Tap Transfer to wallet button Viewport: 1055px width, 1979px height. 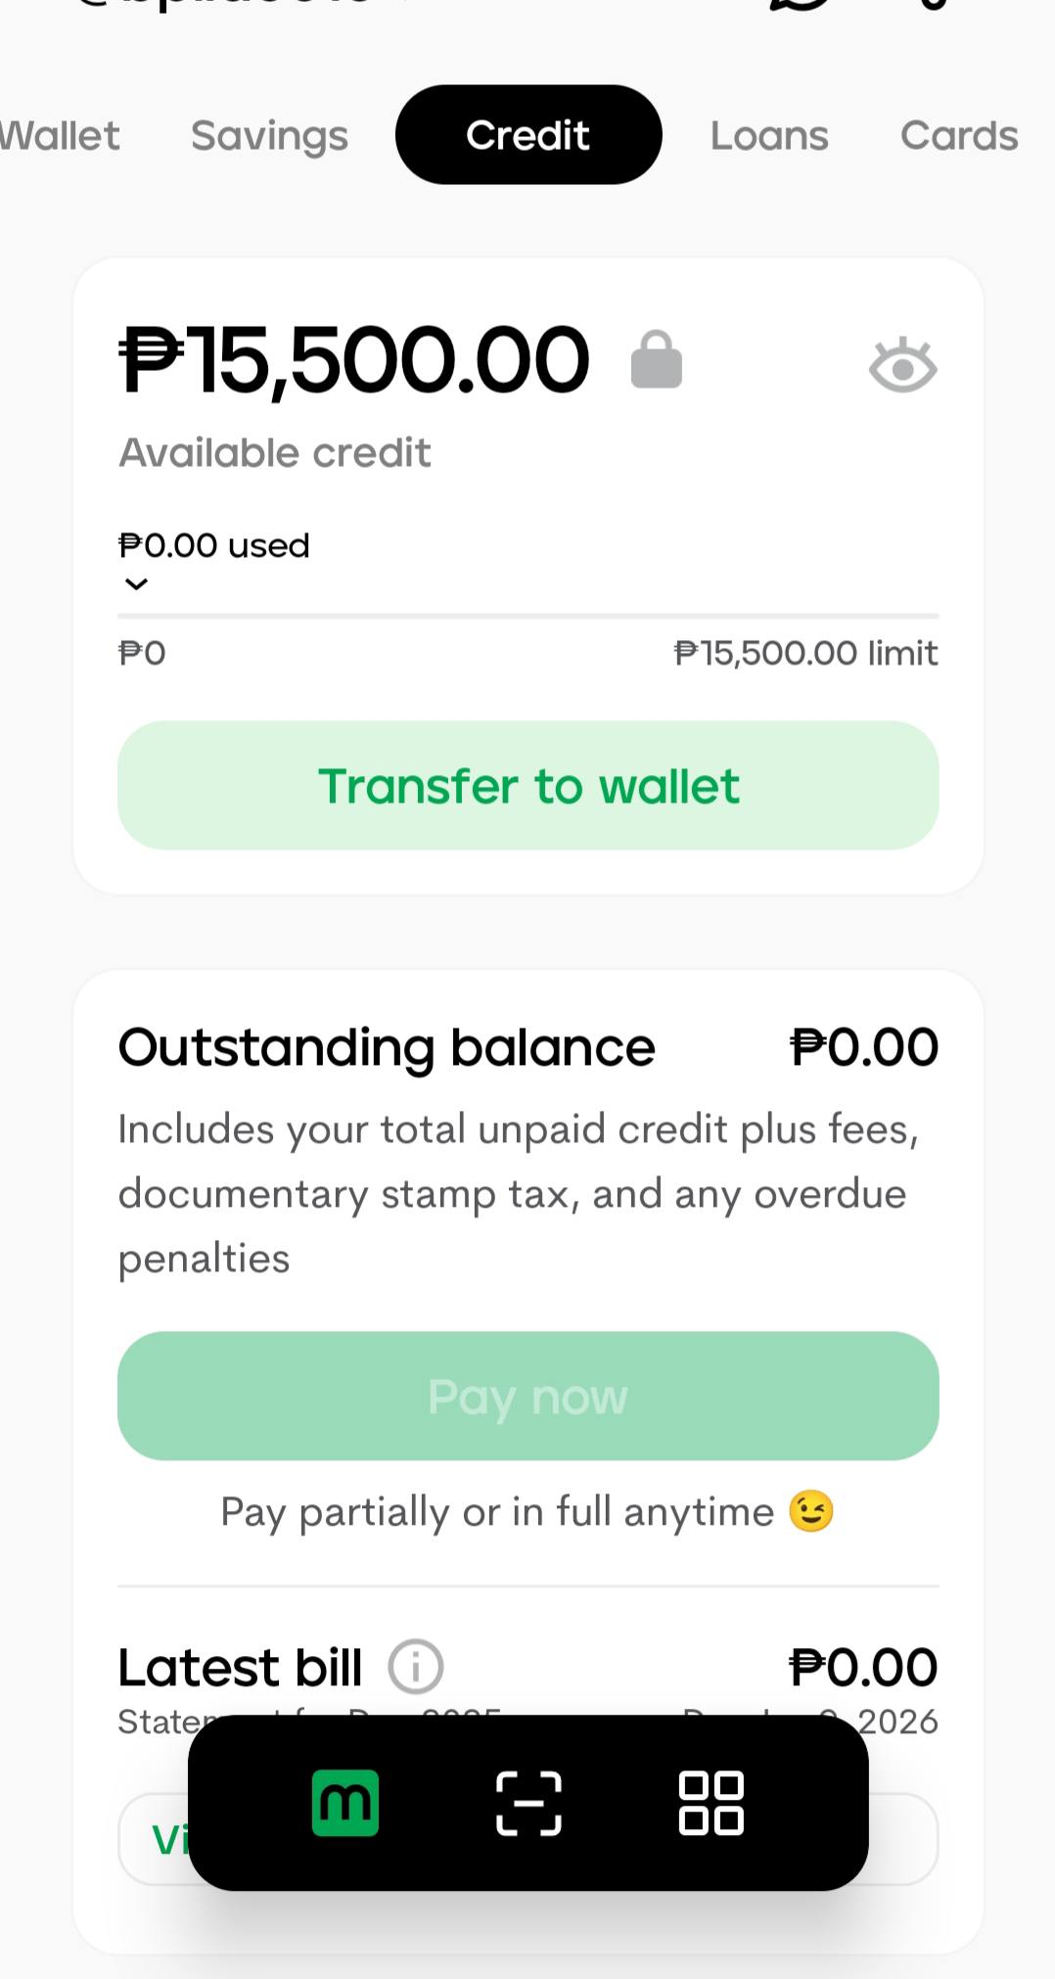(528, 786)
